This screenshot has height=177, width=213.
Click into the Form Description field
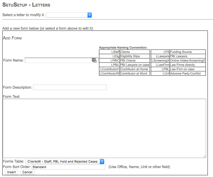pos(70,87)
